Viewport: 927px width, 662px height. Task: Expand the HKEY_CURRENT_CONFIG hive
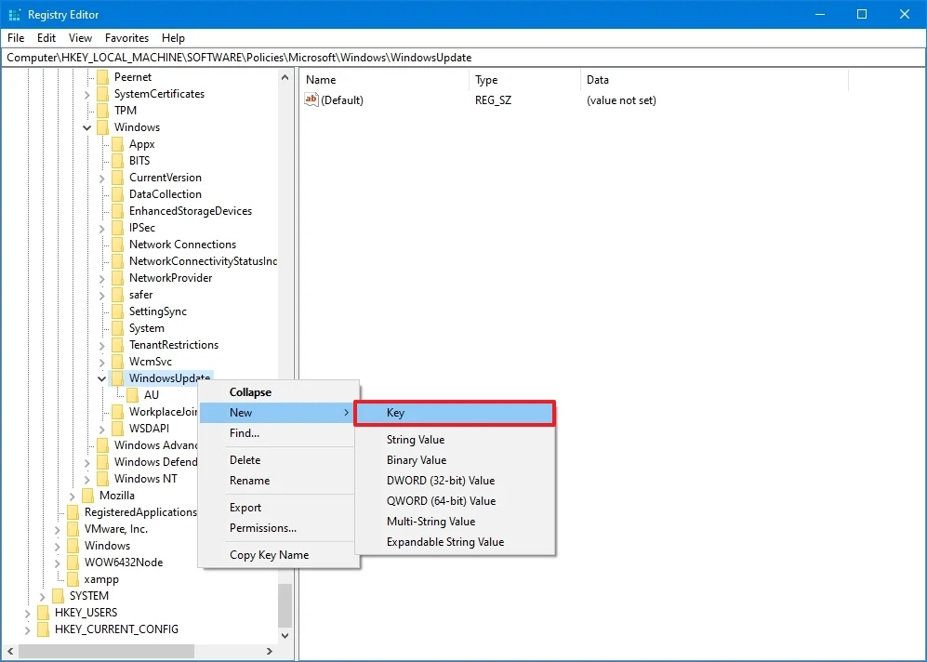pos(27,630)
